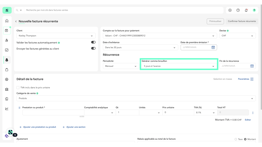
Task: Open the clock history icon in top bar
Action: [238, 10]
